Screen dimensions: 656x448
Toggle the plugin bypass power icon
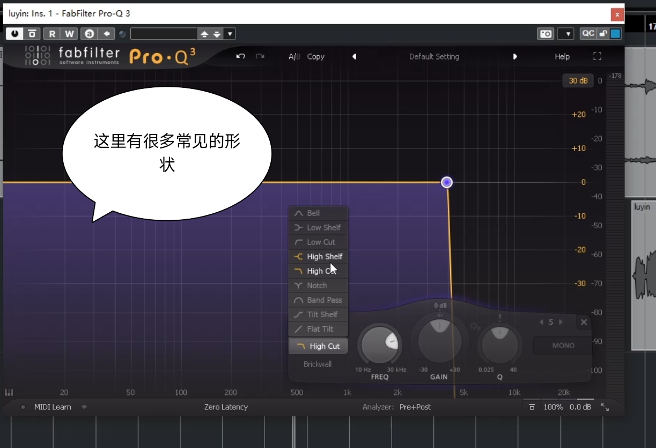coord(13,33)
